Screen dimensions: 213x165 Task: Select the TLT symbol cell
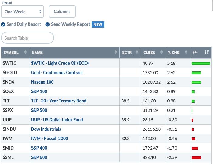[x=15, y=101]
